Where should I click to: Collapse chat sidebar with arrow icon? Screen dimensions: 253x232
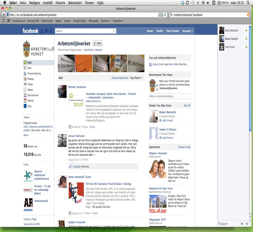tap(247, 224)
